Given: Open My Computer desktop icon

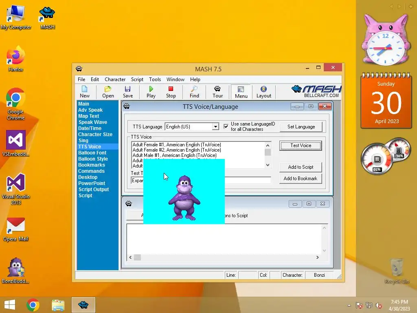Looking at the screenshot, I should 16,18.
